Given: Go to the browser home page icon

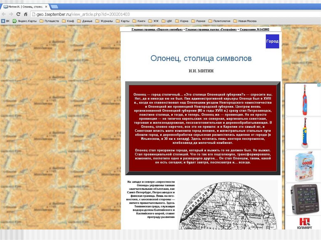Looking at the screenshot, I should click(x=26, y=14).
